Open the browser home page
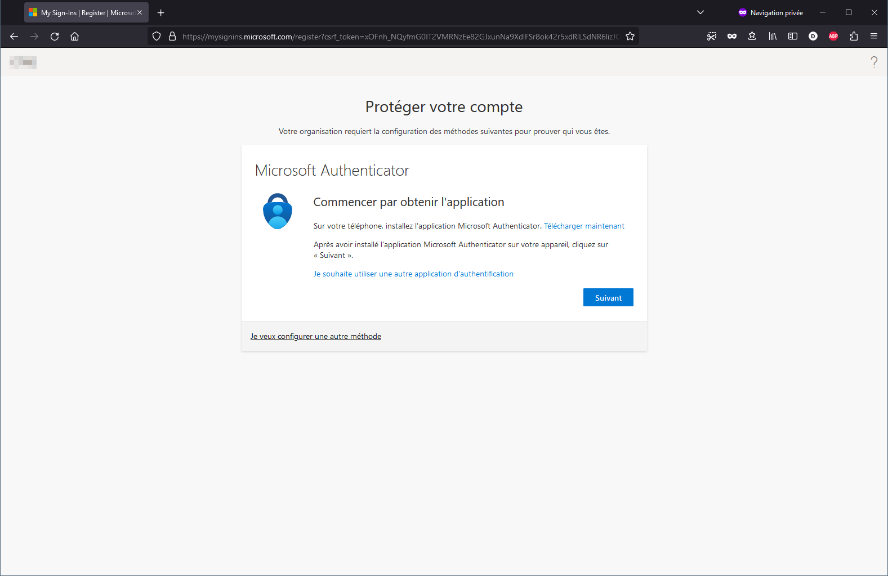 click(x=74, y=37)
